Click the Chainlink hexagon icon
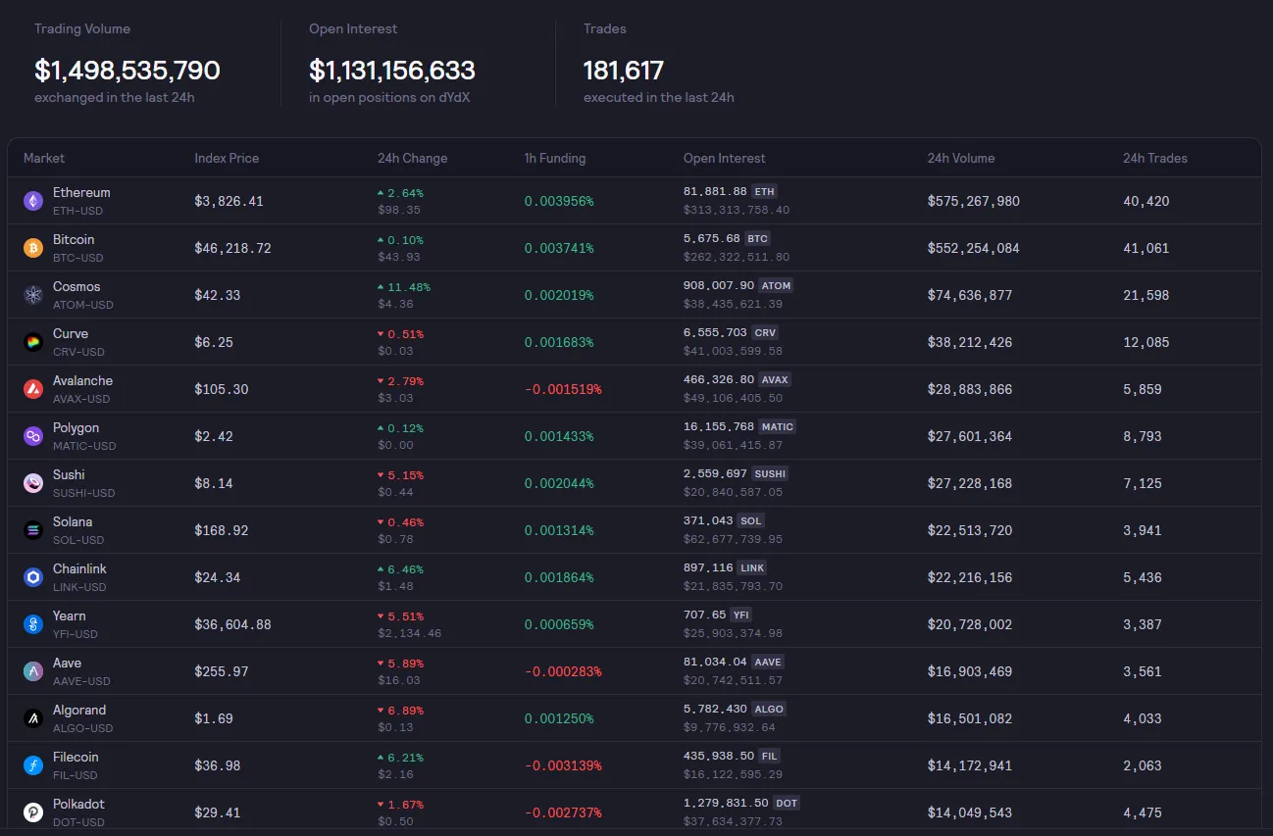 [x=33, y=577]
